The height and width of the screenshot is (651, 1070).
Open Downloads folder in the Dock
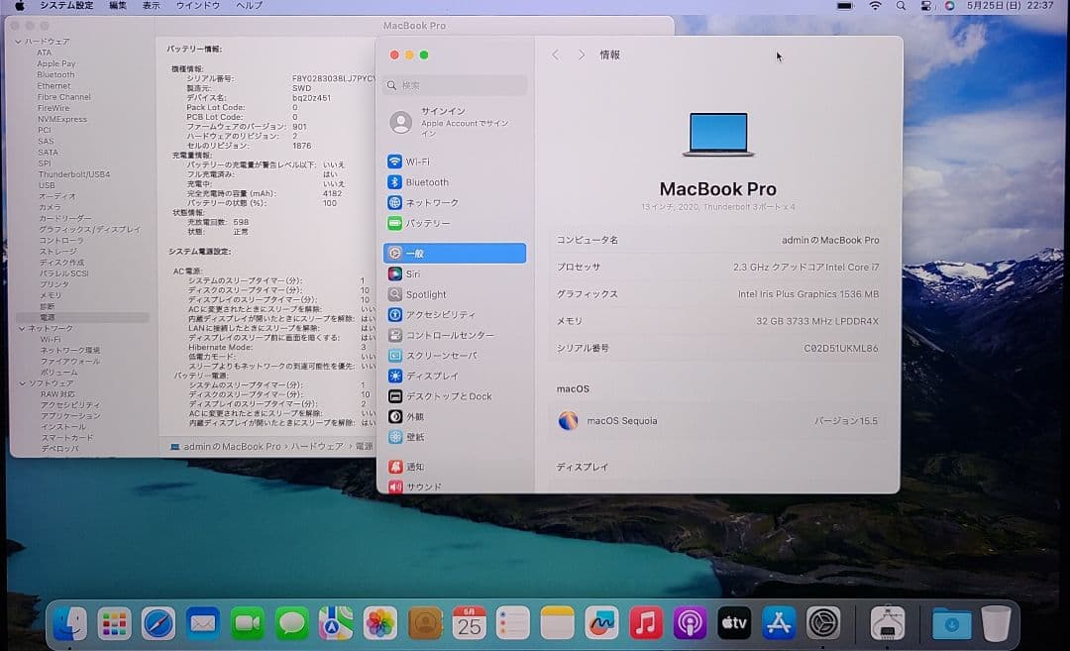(951, 623)
